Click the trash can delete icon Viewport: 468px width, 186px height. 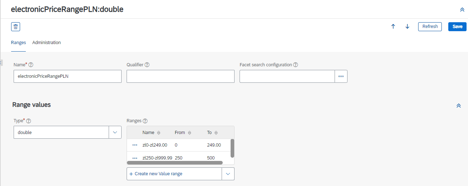pyautogui.click(x=16, y=27)
